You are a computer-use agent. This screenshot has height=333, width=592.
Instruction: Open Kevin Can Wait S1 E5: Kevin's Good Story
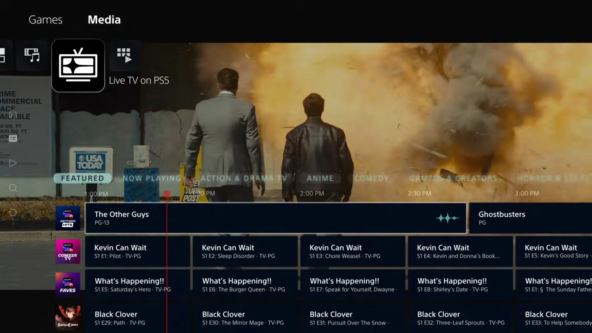point(554,251)
